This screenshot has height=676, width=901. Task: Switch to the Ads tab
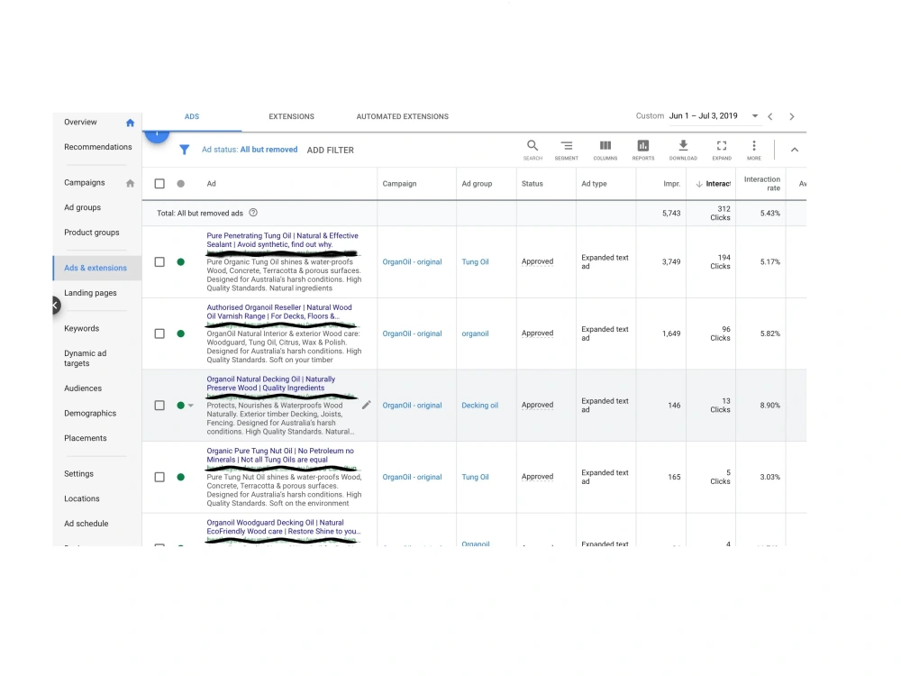click(x=192, y=116)
